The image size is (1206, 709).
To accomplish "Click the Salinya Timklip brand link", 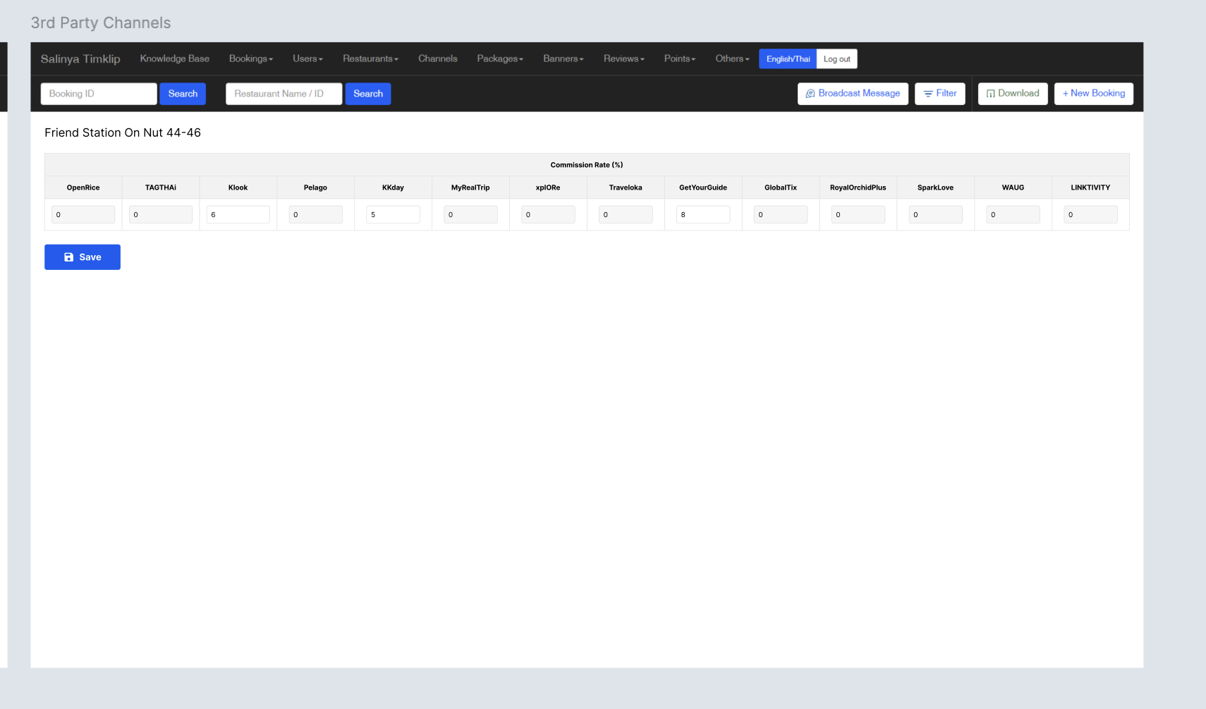I will pyautogui.click(x=80, y=59).
